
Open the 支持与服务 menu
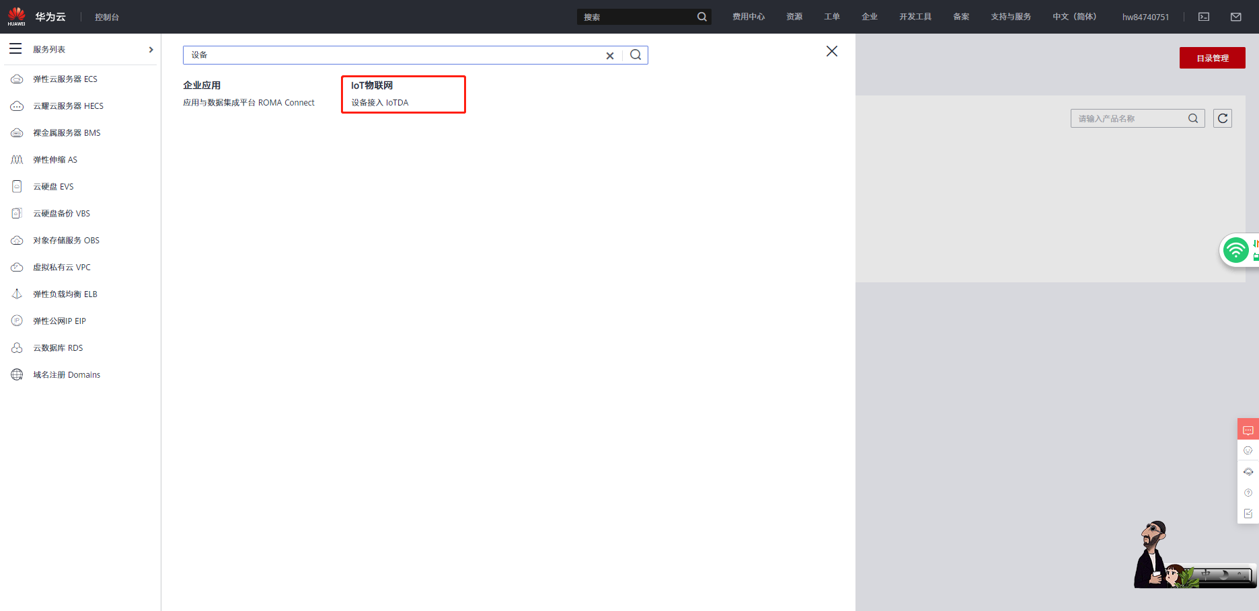click(1011, 17)
